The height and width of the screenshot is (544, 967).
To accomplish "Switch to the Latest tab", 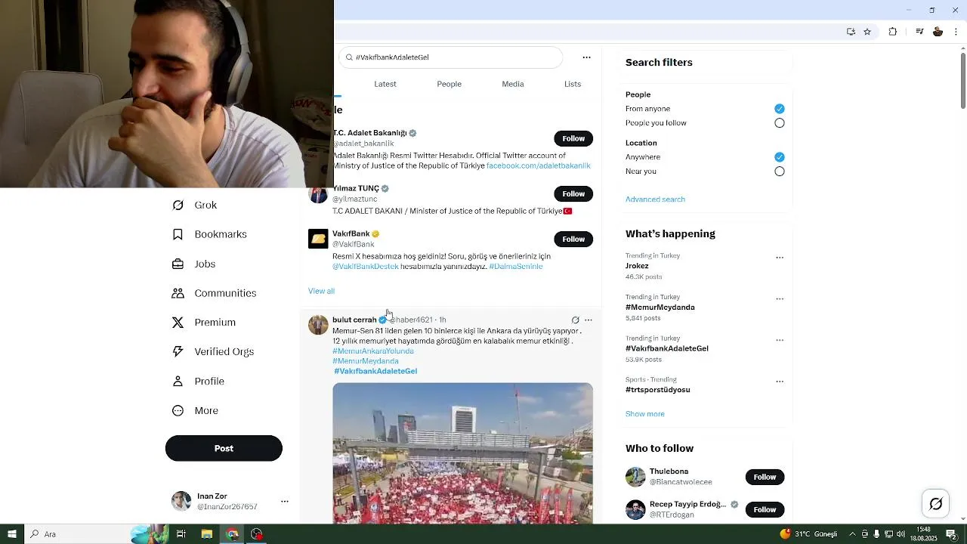I will [385, 84].
